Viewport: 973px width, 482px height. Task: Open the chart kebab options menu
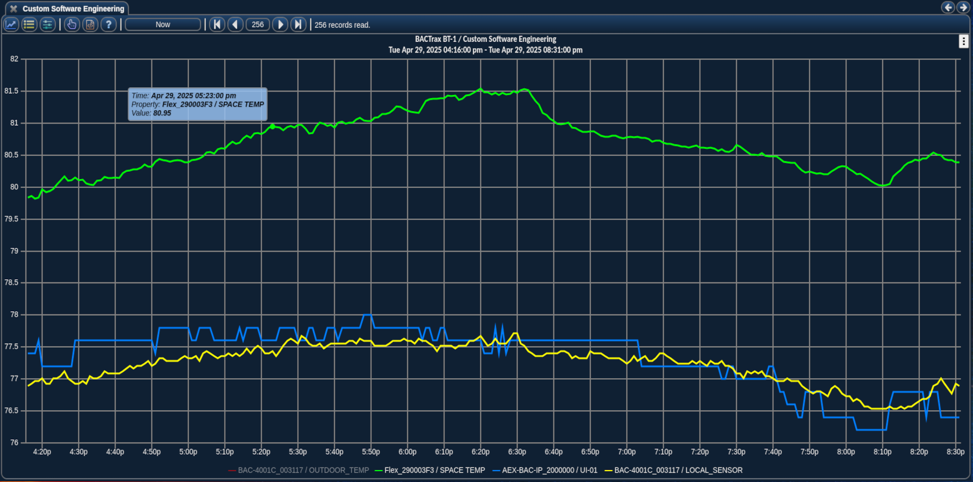963,42
